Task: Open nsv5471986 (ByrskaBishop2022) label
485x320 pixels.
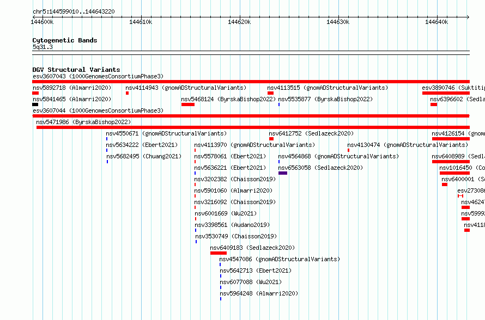Action: 83,122
